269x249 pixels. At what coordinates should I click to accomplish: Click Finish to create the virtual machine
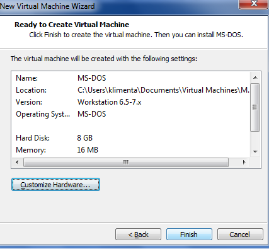189,235
